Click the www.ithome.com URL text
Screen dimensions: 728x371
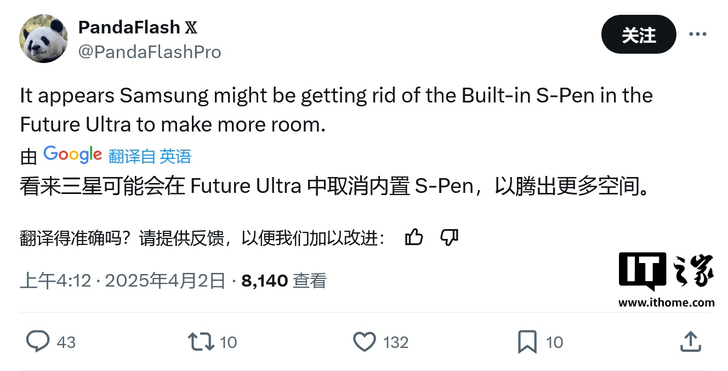[x=666, y=302]
